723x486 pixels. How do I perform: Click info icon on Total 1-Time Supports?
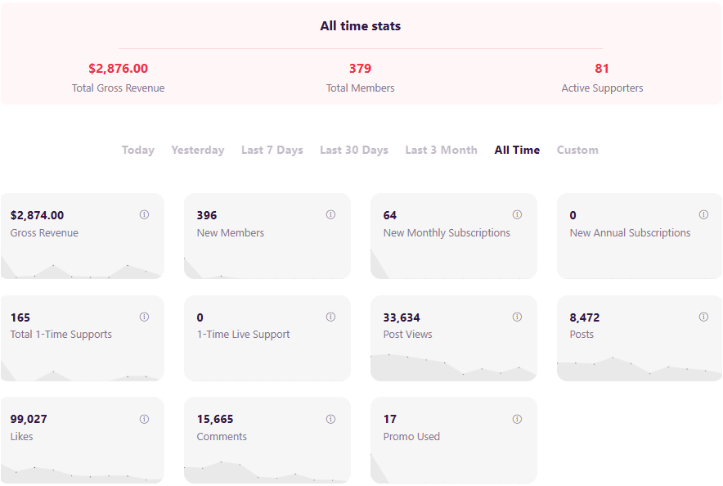(144, 317)
